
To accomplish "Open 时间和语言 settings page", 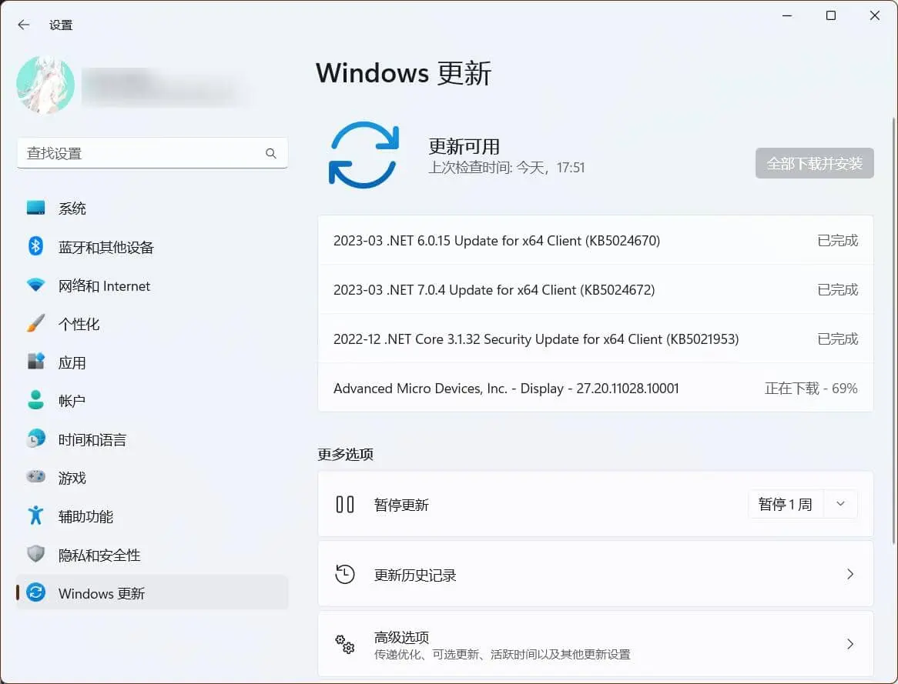I will point(92,439).
